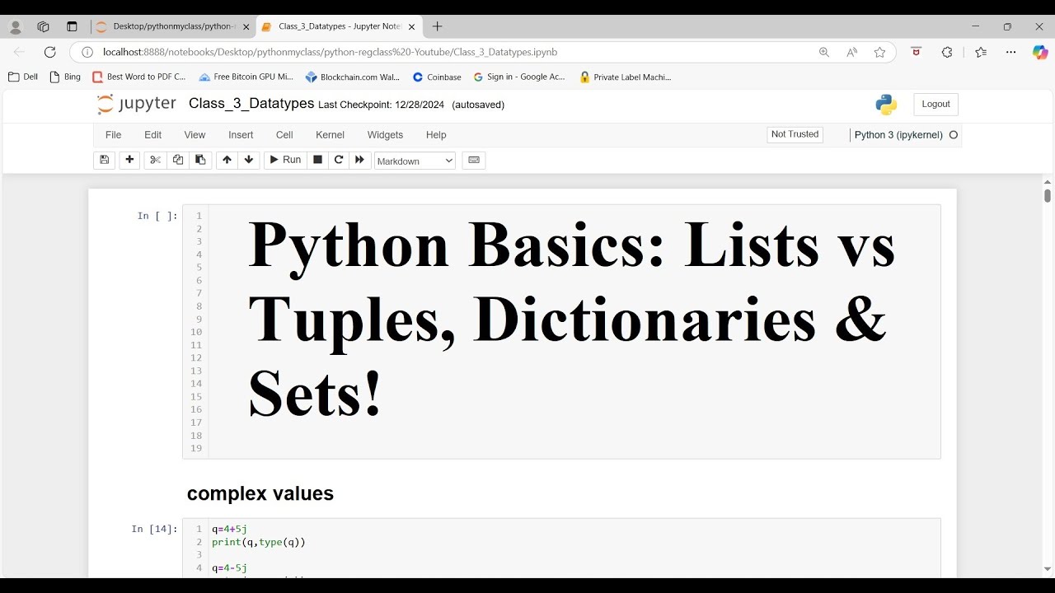This screenshot has width=1055, height=593.
Task: Click the page vertical scrollbar thumb
Action: (1048, 195)
